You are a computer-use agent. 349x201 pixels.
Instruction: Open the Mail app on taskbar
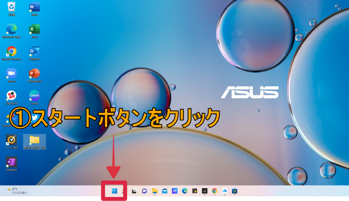165,191
